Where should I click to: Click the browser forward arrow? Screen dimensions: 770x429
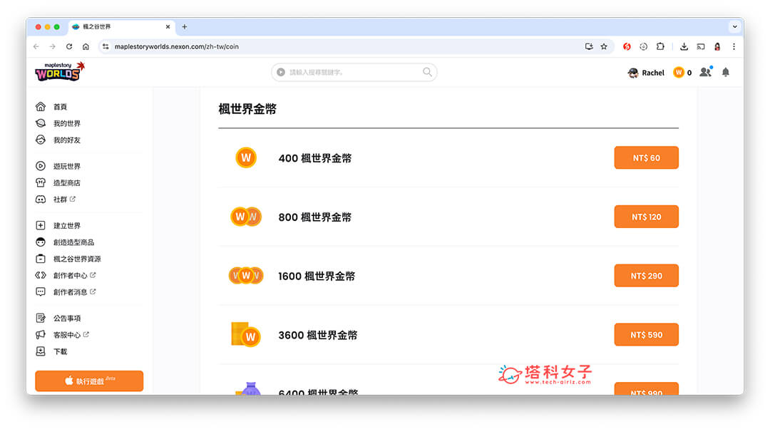click(53, 46)
